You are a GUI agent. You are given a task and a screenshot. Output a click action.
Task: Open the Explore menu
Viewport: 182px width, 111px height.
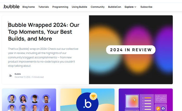(130, 7)
